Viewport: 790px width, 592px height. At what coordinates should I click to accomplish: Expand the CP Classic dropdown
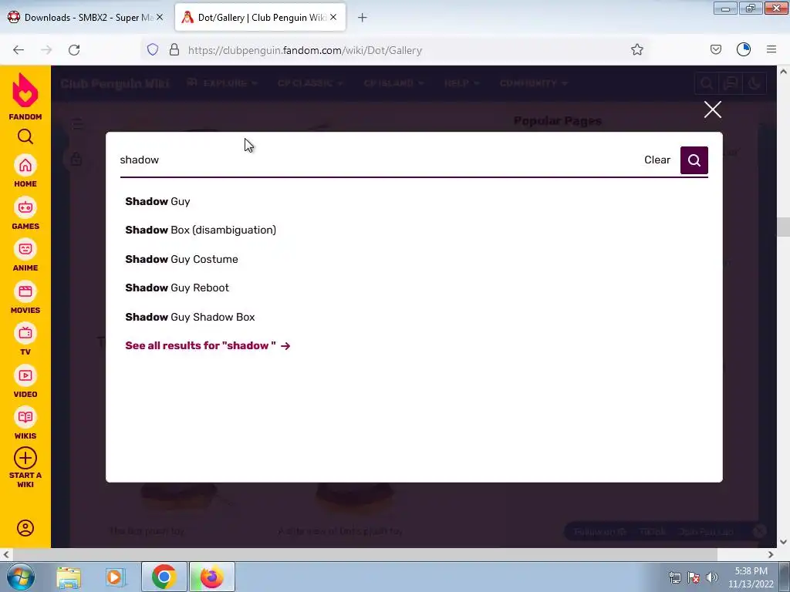coord(310,83)
